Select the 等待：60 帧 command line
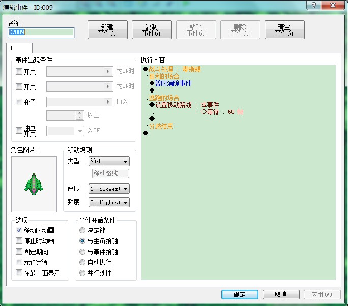348x306 pixels. pyautogui.click(x=222, y=112)
